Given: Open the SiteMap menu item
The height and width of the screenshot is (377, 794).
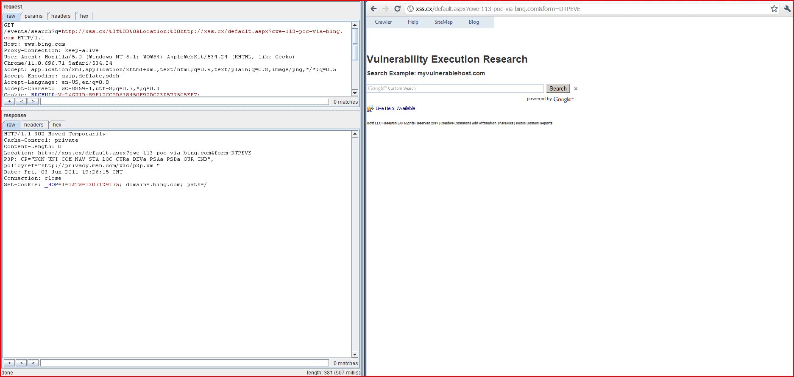Looking at the screenshot, I should click(443, 22).
